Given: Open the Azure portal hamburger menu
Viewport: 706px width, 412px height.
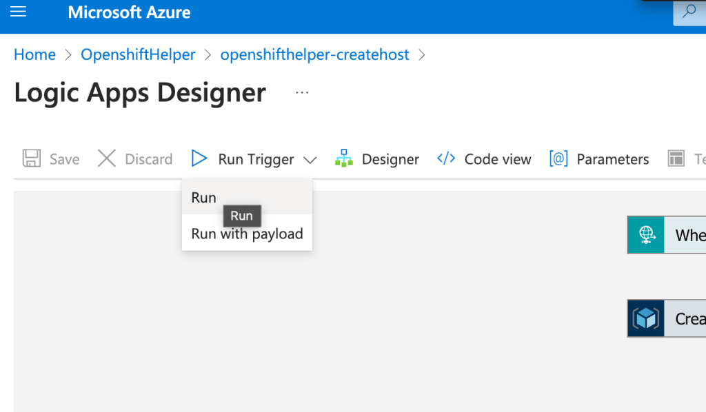Looking at the screenshot, I should click(18, 12).
